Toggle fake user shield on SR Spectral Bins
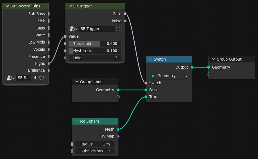 pyautogui.click(x=42, y=78)
